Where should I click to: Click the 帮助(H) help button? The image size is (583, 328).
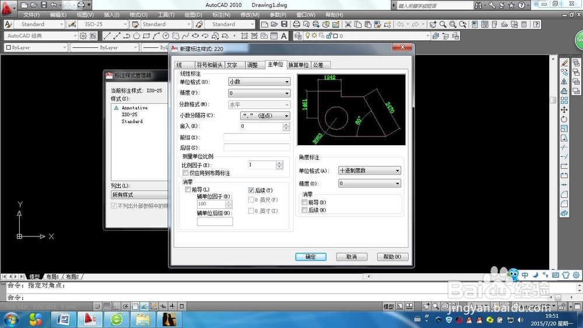coord(392,257)
